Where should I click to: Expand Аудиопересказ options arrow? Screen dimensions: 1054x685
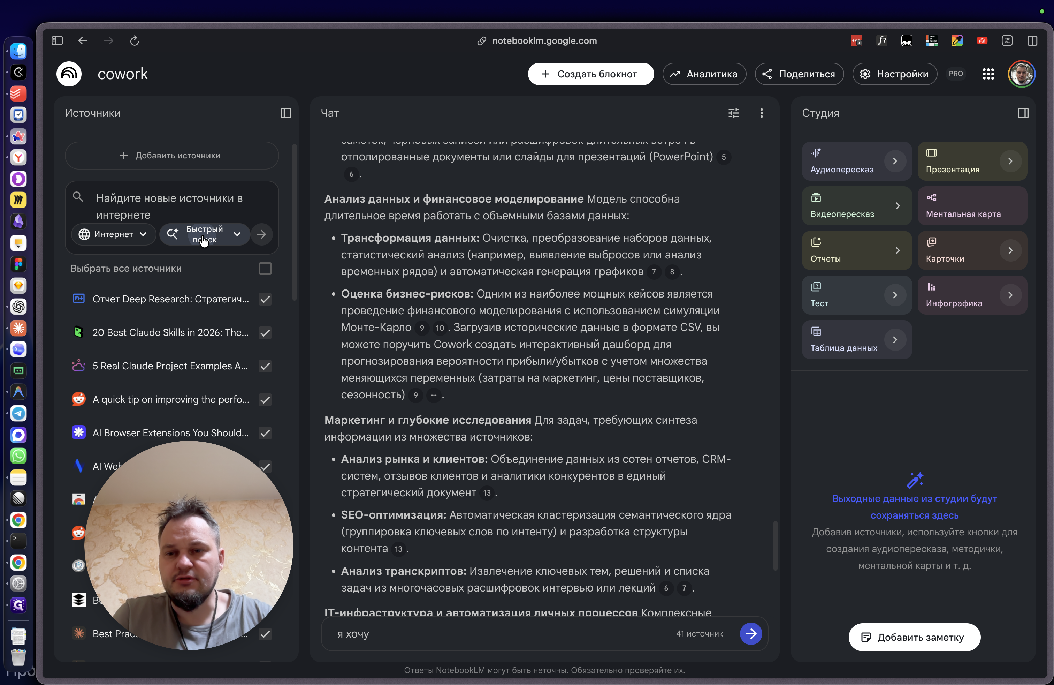coord(895,161)
